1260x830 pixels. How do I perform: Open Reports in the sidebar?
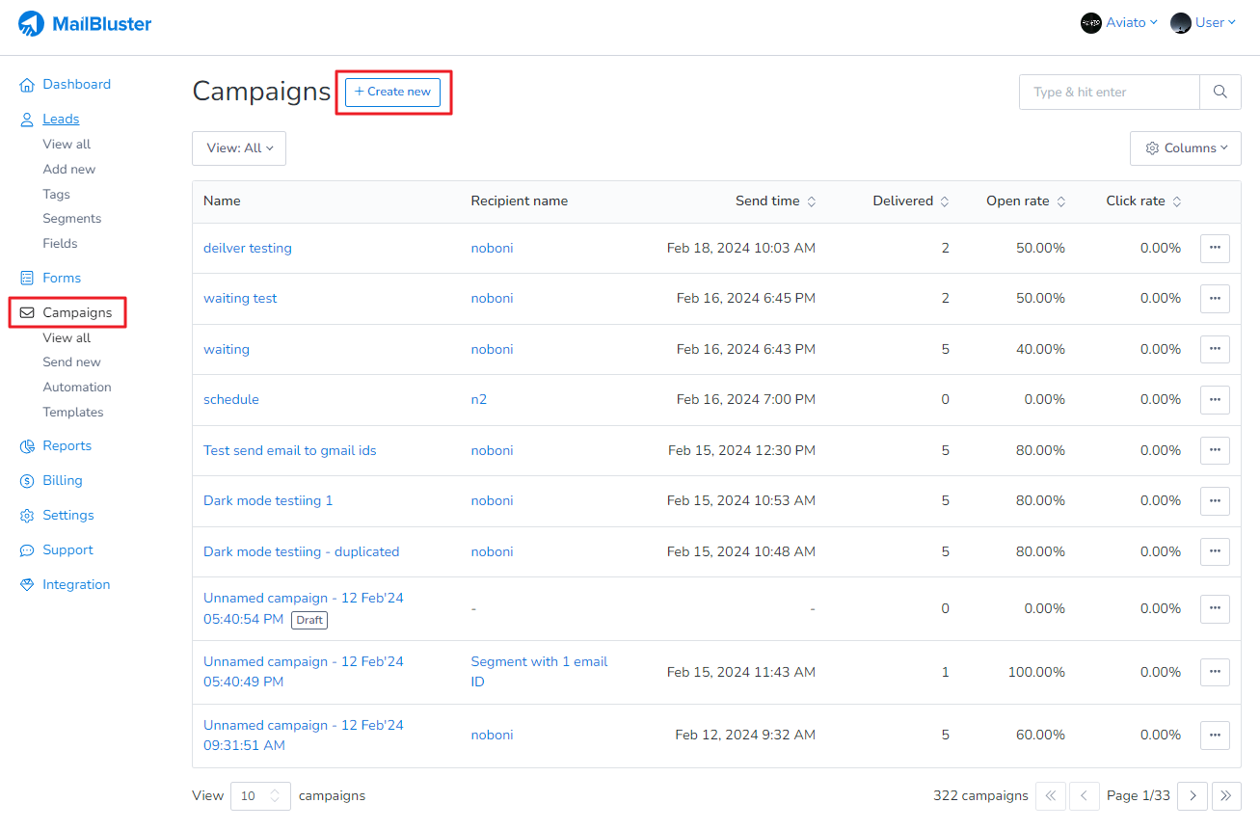67,445
